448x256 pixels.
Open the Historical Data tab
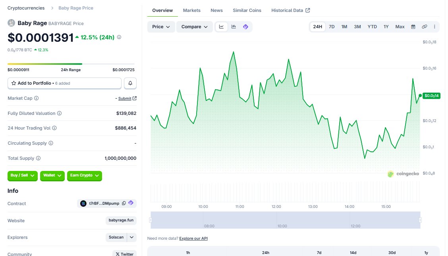(x=290, y=10)
